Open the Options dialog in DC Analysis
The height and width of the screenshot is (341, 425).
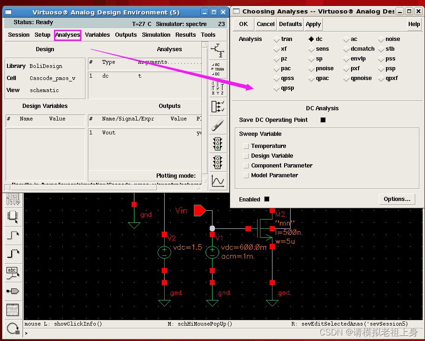click(x=397, y=199)
